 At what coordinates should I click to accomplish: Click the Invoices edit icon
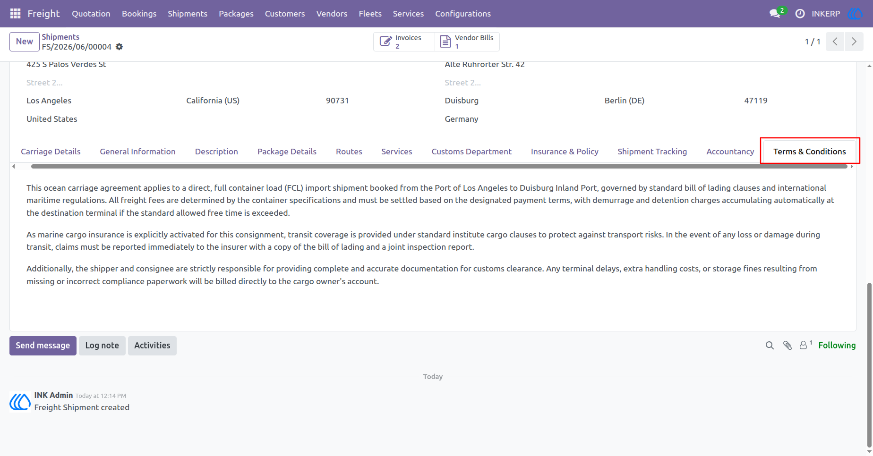tap(385, 42)
